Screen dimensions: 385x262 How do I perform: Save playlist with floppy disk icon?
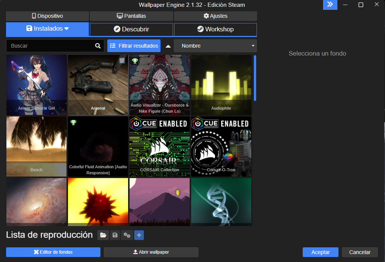[x=115, y=235]
